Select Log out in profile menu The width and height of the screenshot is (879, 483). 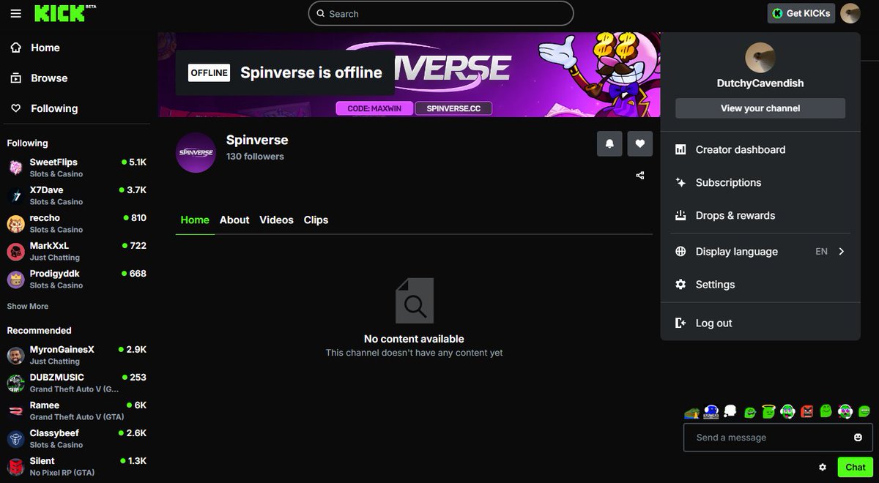point(760,323)
